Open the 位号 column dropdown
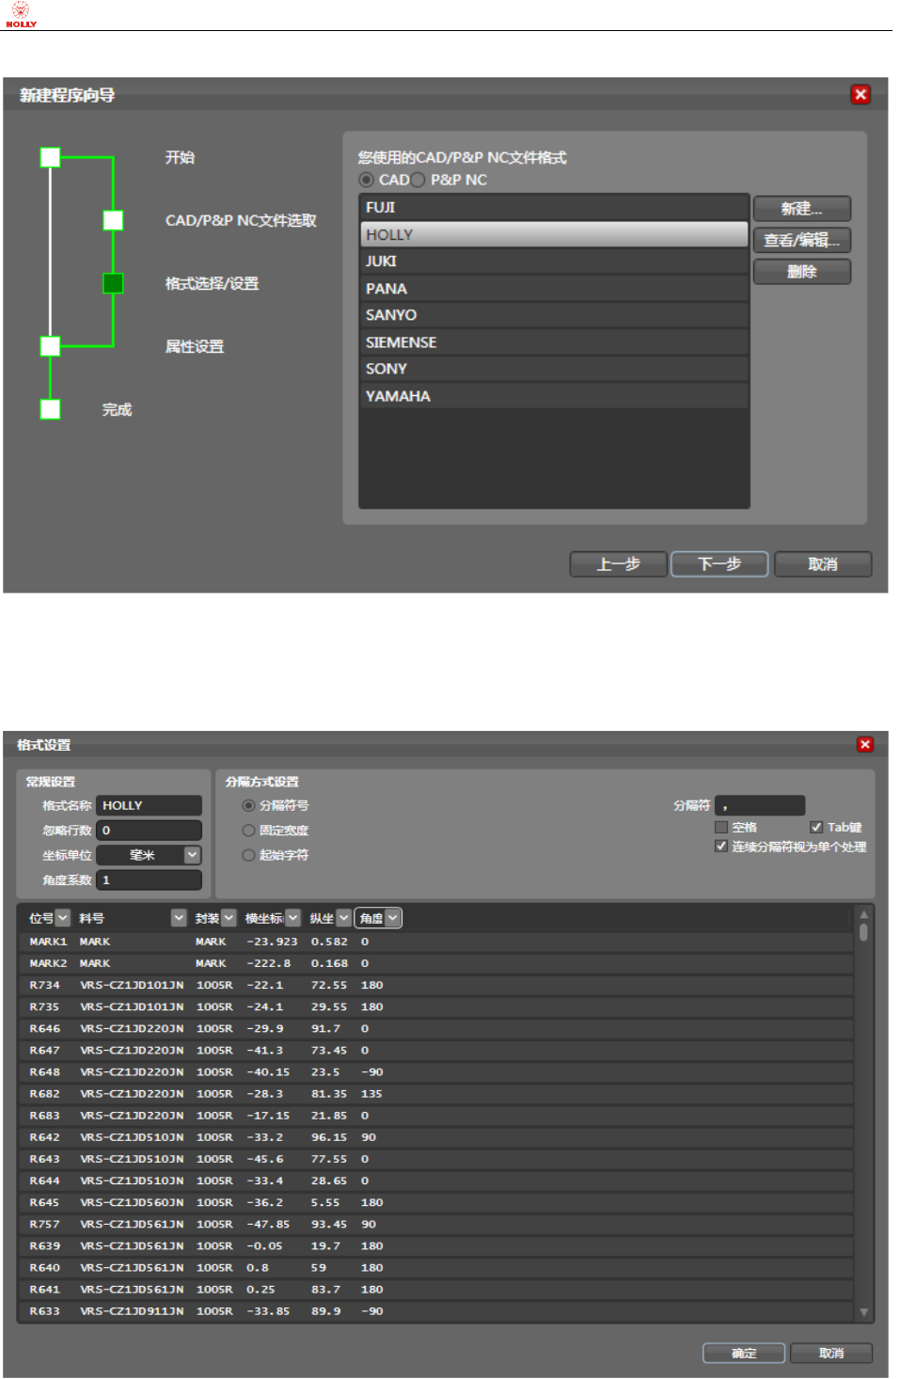The height and width of the screenshot is (1379, 900). (62, 917)
